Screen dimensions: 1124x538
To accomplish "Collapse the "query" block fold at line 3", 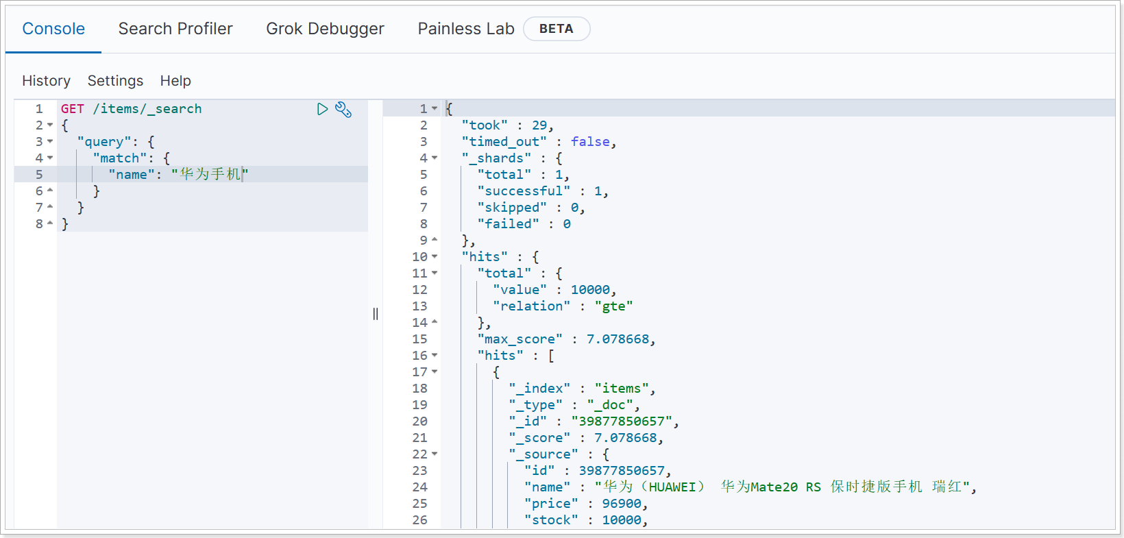I will (x=50, y=142).
